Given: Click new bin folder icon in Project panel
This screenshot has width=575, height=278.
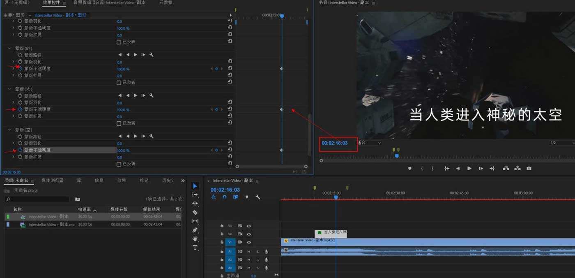Looking at the screenshot, I should [78, 199].
